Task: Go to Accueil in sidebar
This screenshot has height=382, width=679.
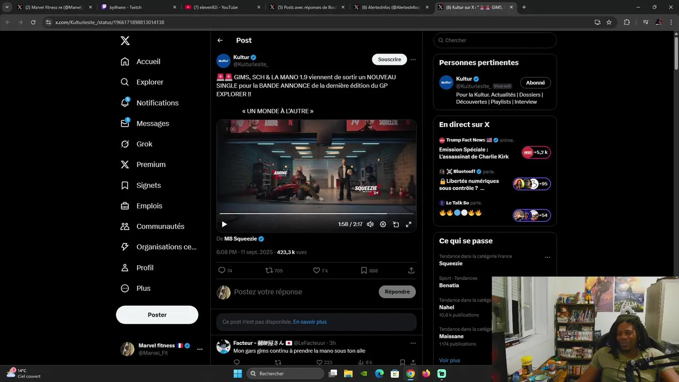Action: [141, 62]
